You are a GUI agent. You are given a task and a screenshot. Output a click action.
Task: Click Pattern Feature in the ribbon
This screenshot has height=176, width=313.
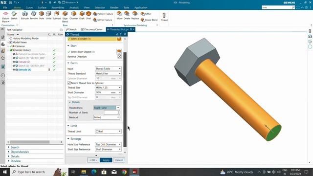[x=103, y=14]
